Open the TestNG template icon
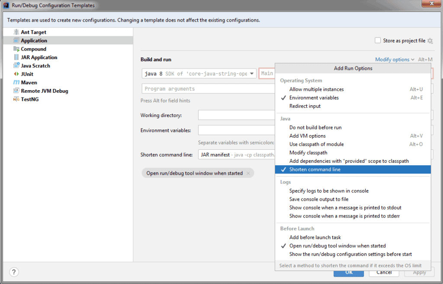The image size is (443, 284). click(x=15, y=99)
